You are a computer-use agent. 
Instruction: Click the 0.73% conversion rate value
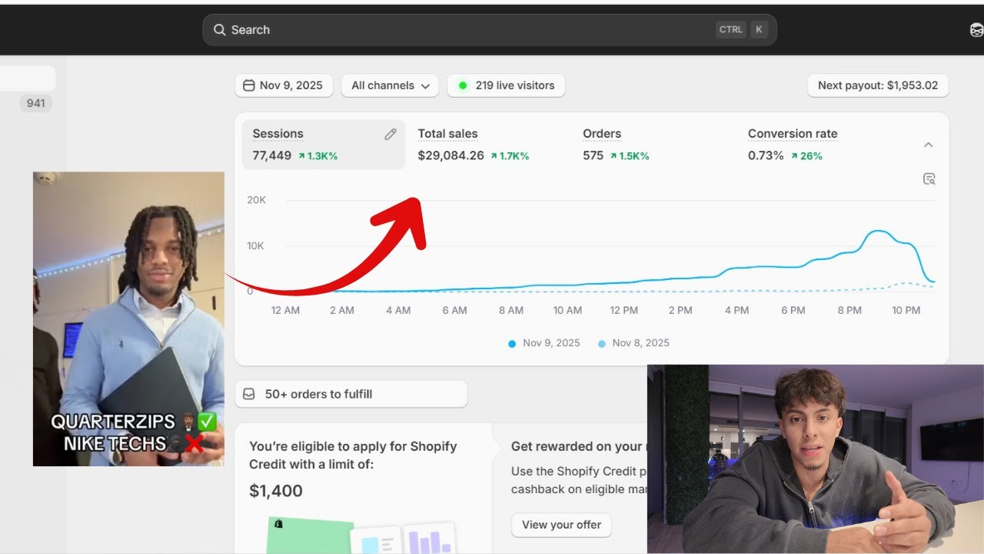[766, 156]
